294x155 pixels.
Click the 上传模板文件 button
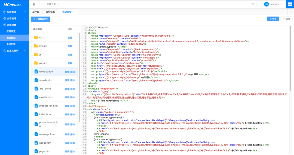point(41,19)
